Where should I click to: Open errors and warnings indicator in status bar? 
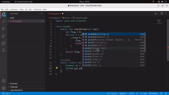[6, 93]
